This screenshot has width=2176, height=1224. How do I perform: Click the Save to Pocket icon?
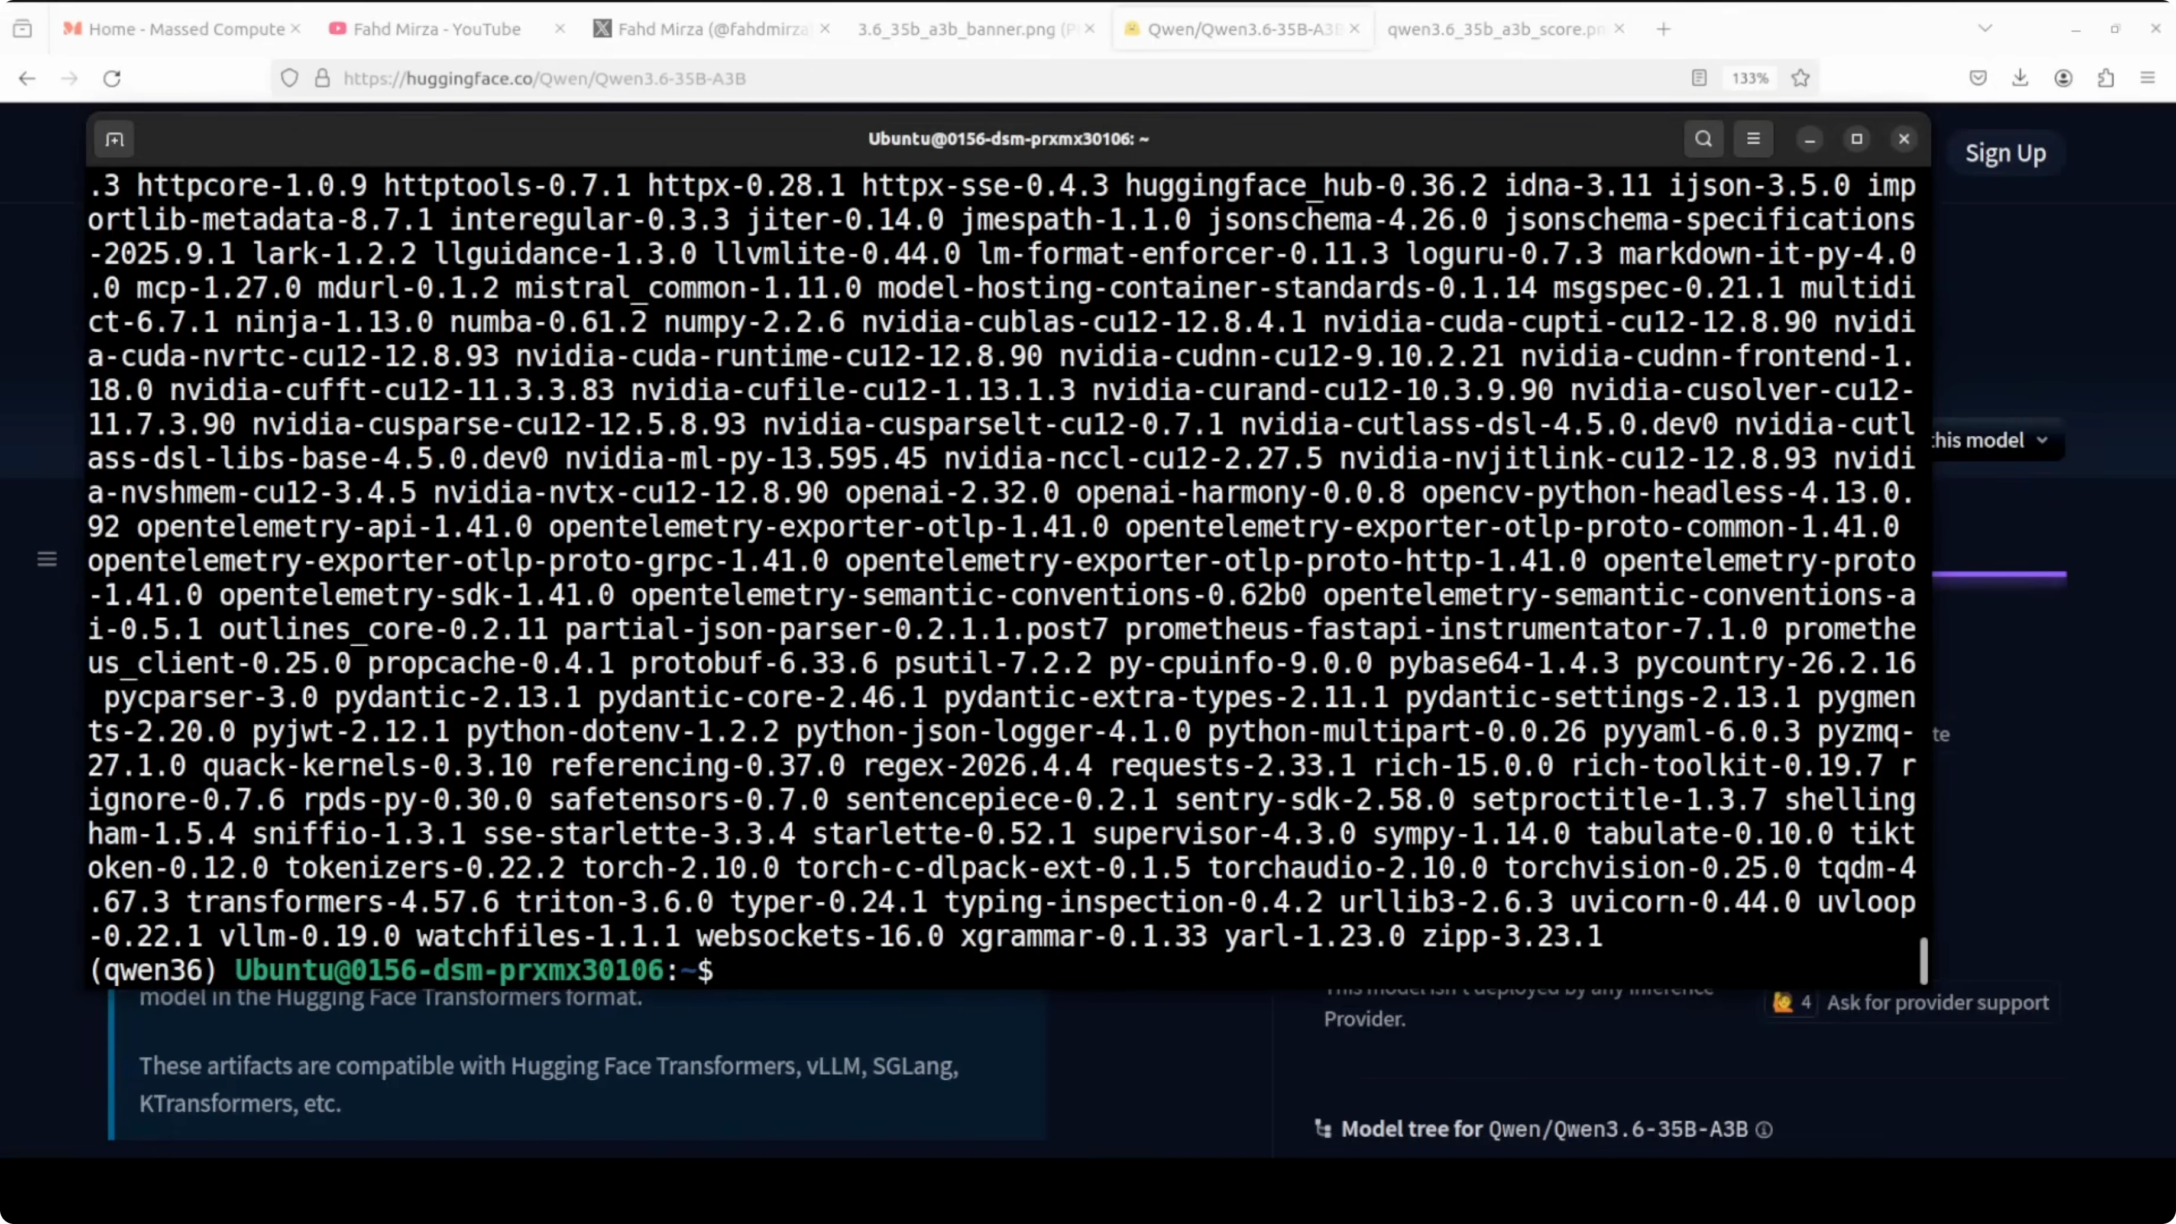tap(1977, 79)
